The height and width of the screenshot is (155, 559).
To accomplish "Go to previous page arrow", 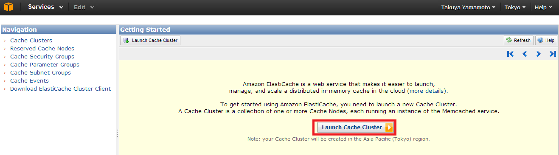I will tap(525, 54).
